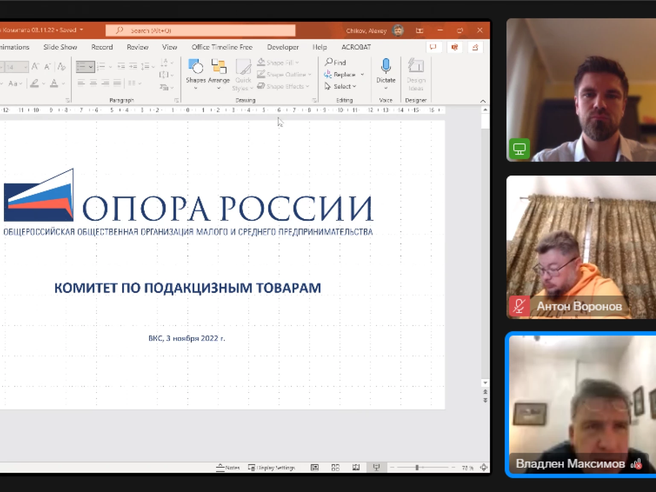Viewport: 656px width, 492px height.
Task: Click Chikov, Alexey account avatar
Action: 398,30
